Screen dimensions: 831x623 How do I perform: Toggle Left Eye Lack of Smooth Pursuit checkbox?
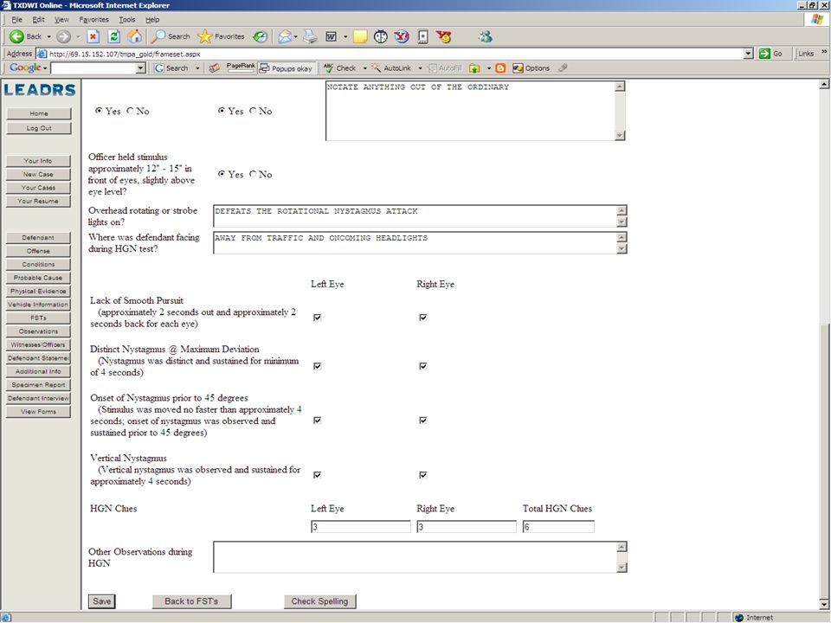coord(317,318)
